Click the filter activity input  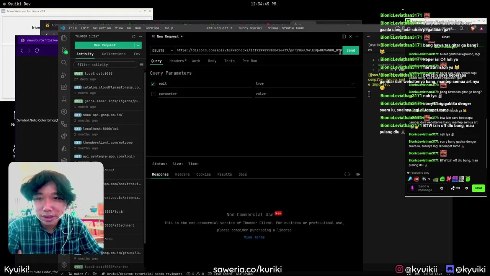[x=105, y=65]
